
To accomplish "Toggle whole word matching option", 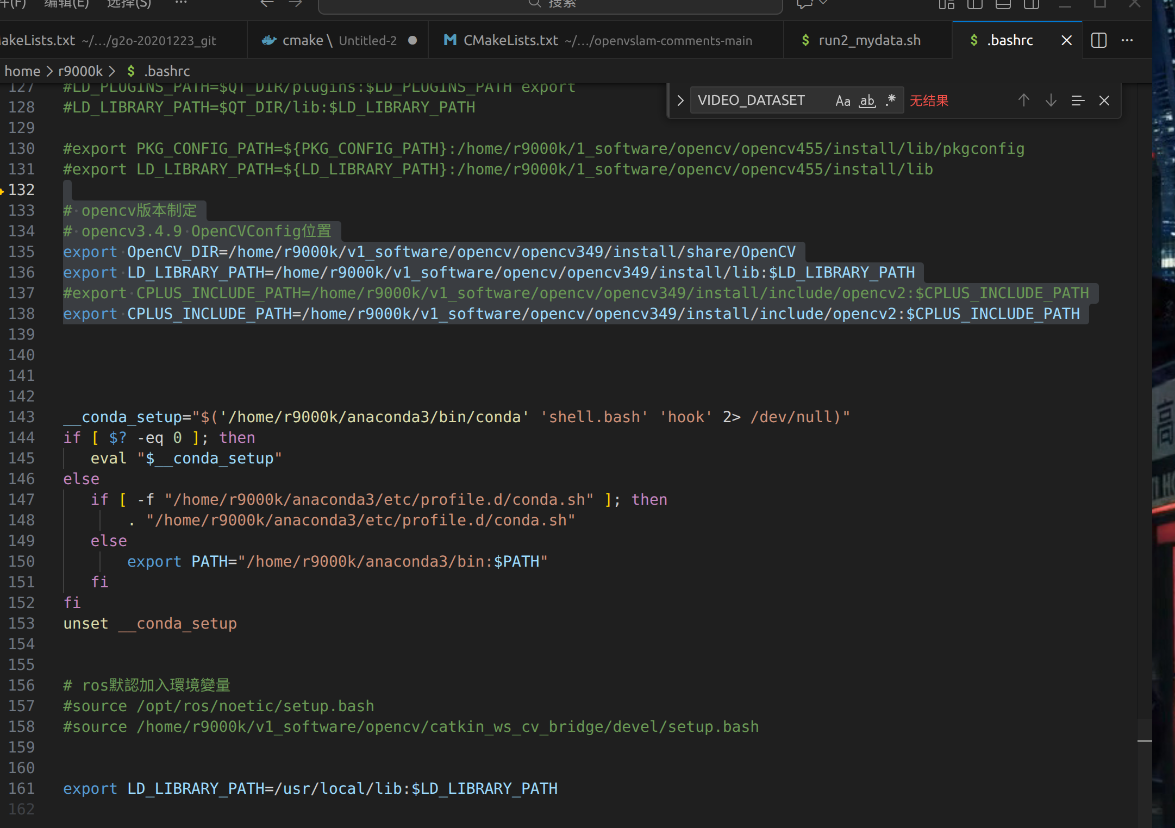I will (867, 101).
